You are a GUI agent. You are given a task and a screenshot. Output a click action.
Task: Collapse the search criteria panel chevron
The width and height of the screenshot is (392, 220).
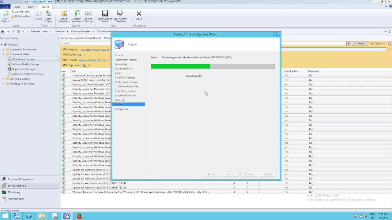[x=390, y=43]
